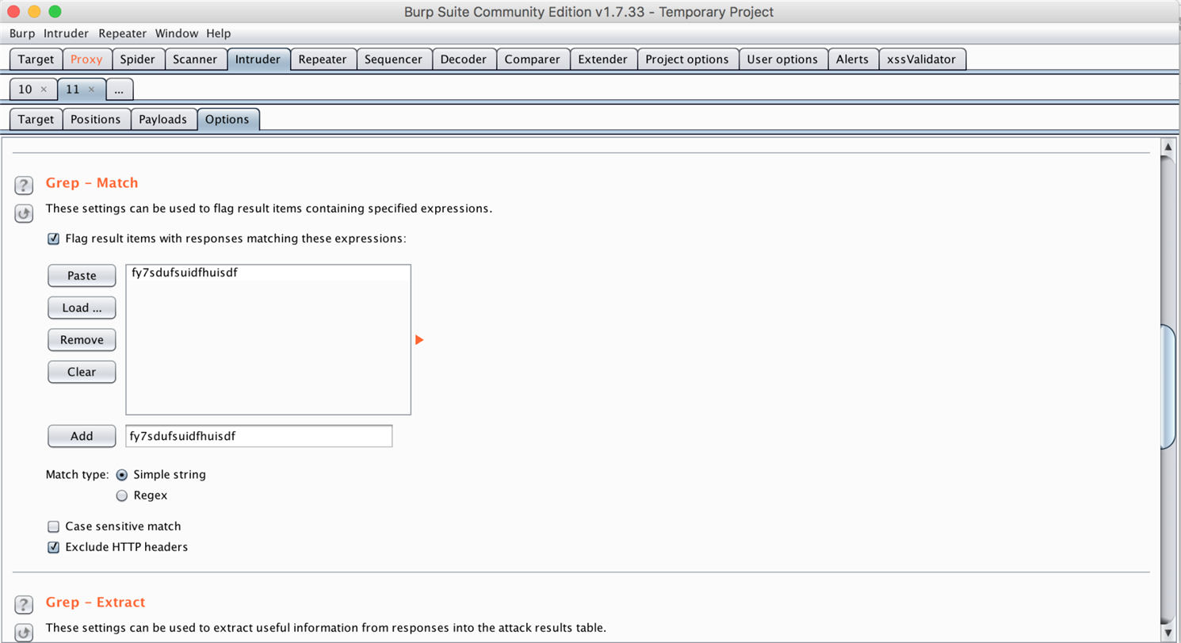Image resolution: width=1181 pixels, height=643 pixels.
Task: Click the scrollbar up arrow
Action: [1168, 147]
